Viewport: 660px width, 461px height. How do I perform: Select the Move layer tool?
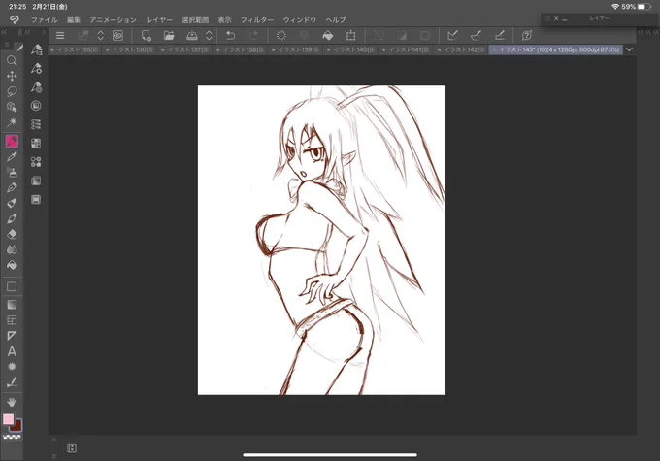pyautogui.click(x=12, y=76)
